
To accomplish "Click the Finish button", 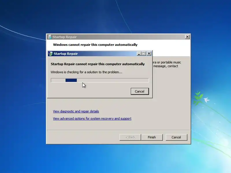I will (x=152, y=137).
